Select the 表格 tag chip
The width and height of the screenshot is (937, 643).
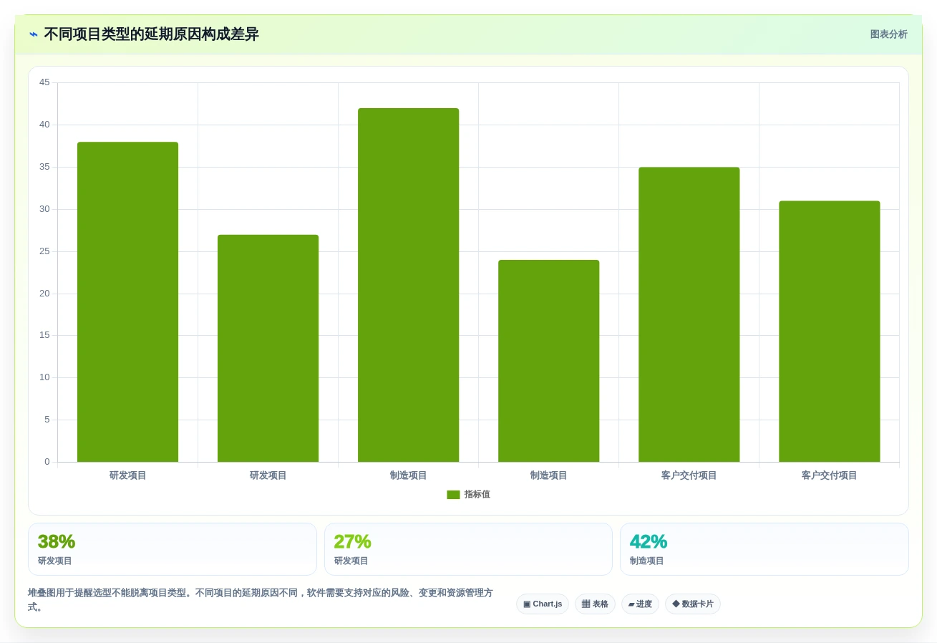[595, 604]
